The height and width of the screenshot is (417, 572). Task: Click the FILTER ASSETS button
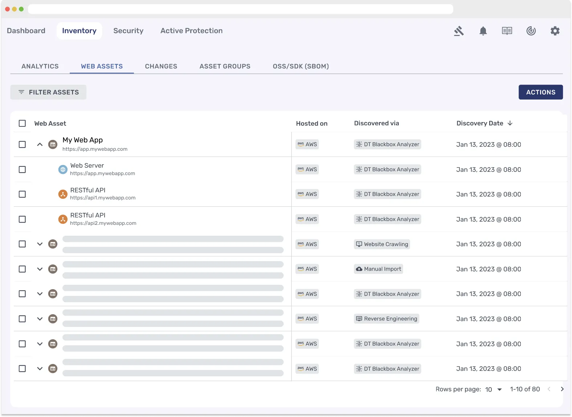point(48,92)
